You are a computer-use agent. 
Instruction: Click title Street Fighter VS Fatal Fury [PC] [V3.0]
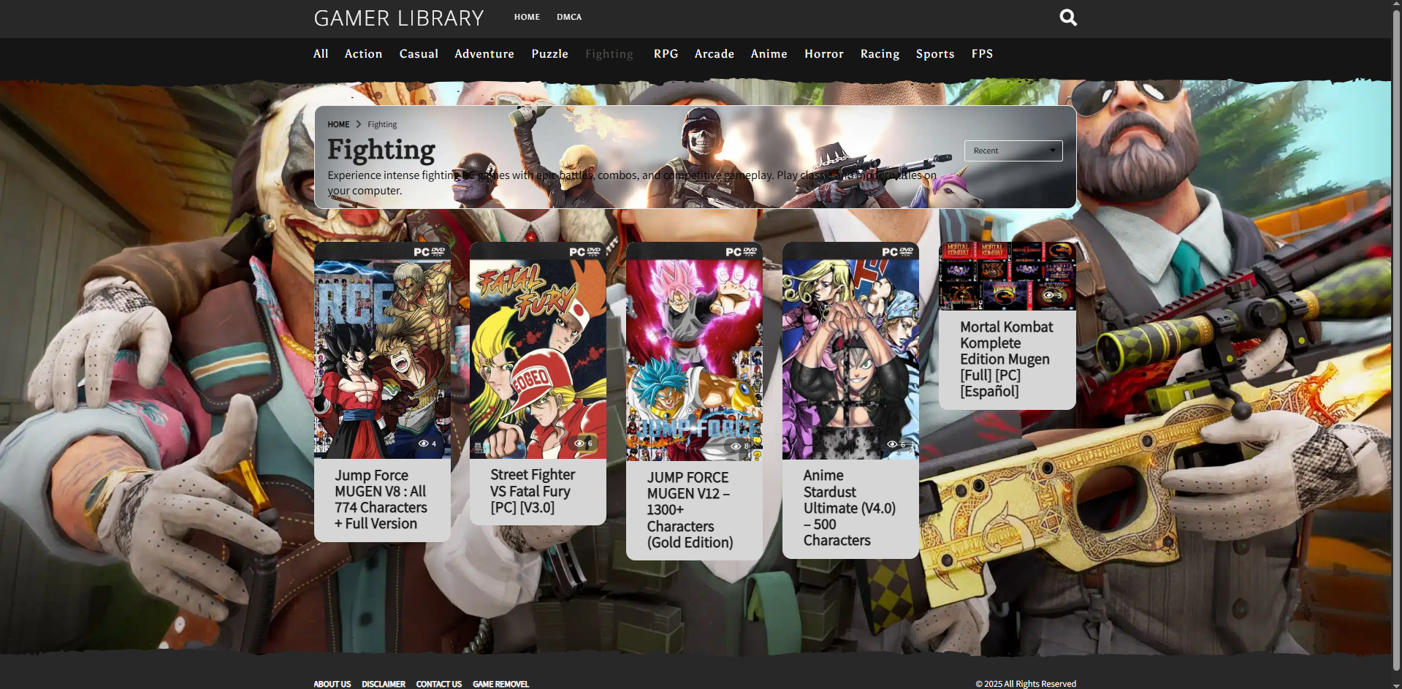coord(533,491)
